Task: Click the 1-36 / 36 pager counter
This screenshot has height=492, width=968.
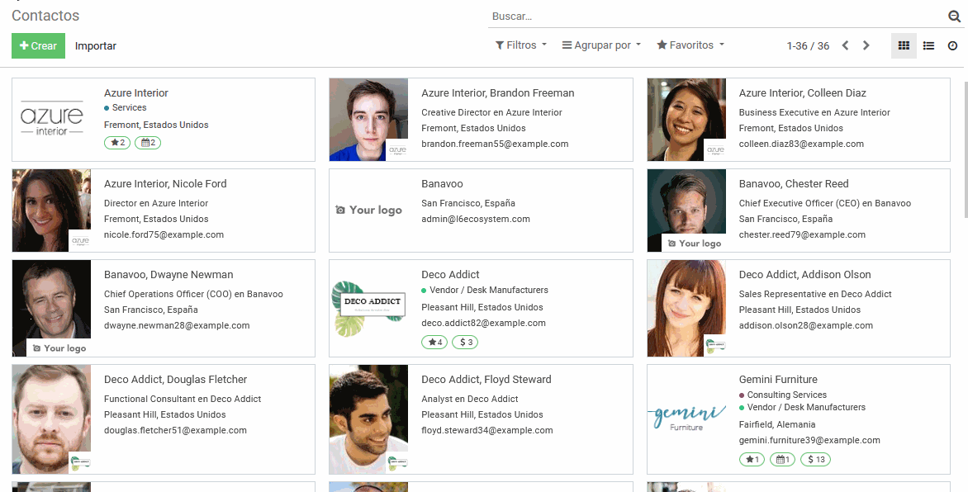Action: coord(808,46)
